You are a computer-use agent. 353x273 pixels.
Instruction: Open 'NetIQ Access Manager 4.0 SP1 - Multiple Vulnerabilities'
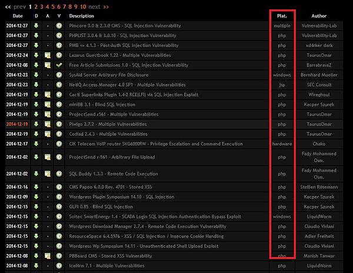[x=128, y=85]
